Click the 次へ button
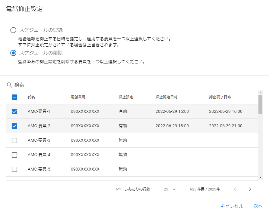 (258, 206)
